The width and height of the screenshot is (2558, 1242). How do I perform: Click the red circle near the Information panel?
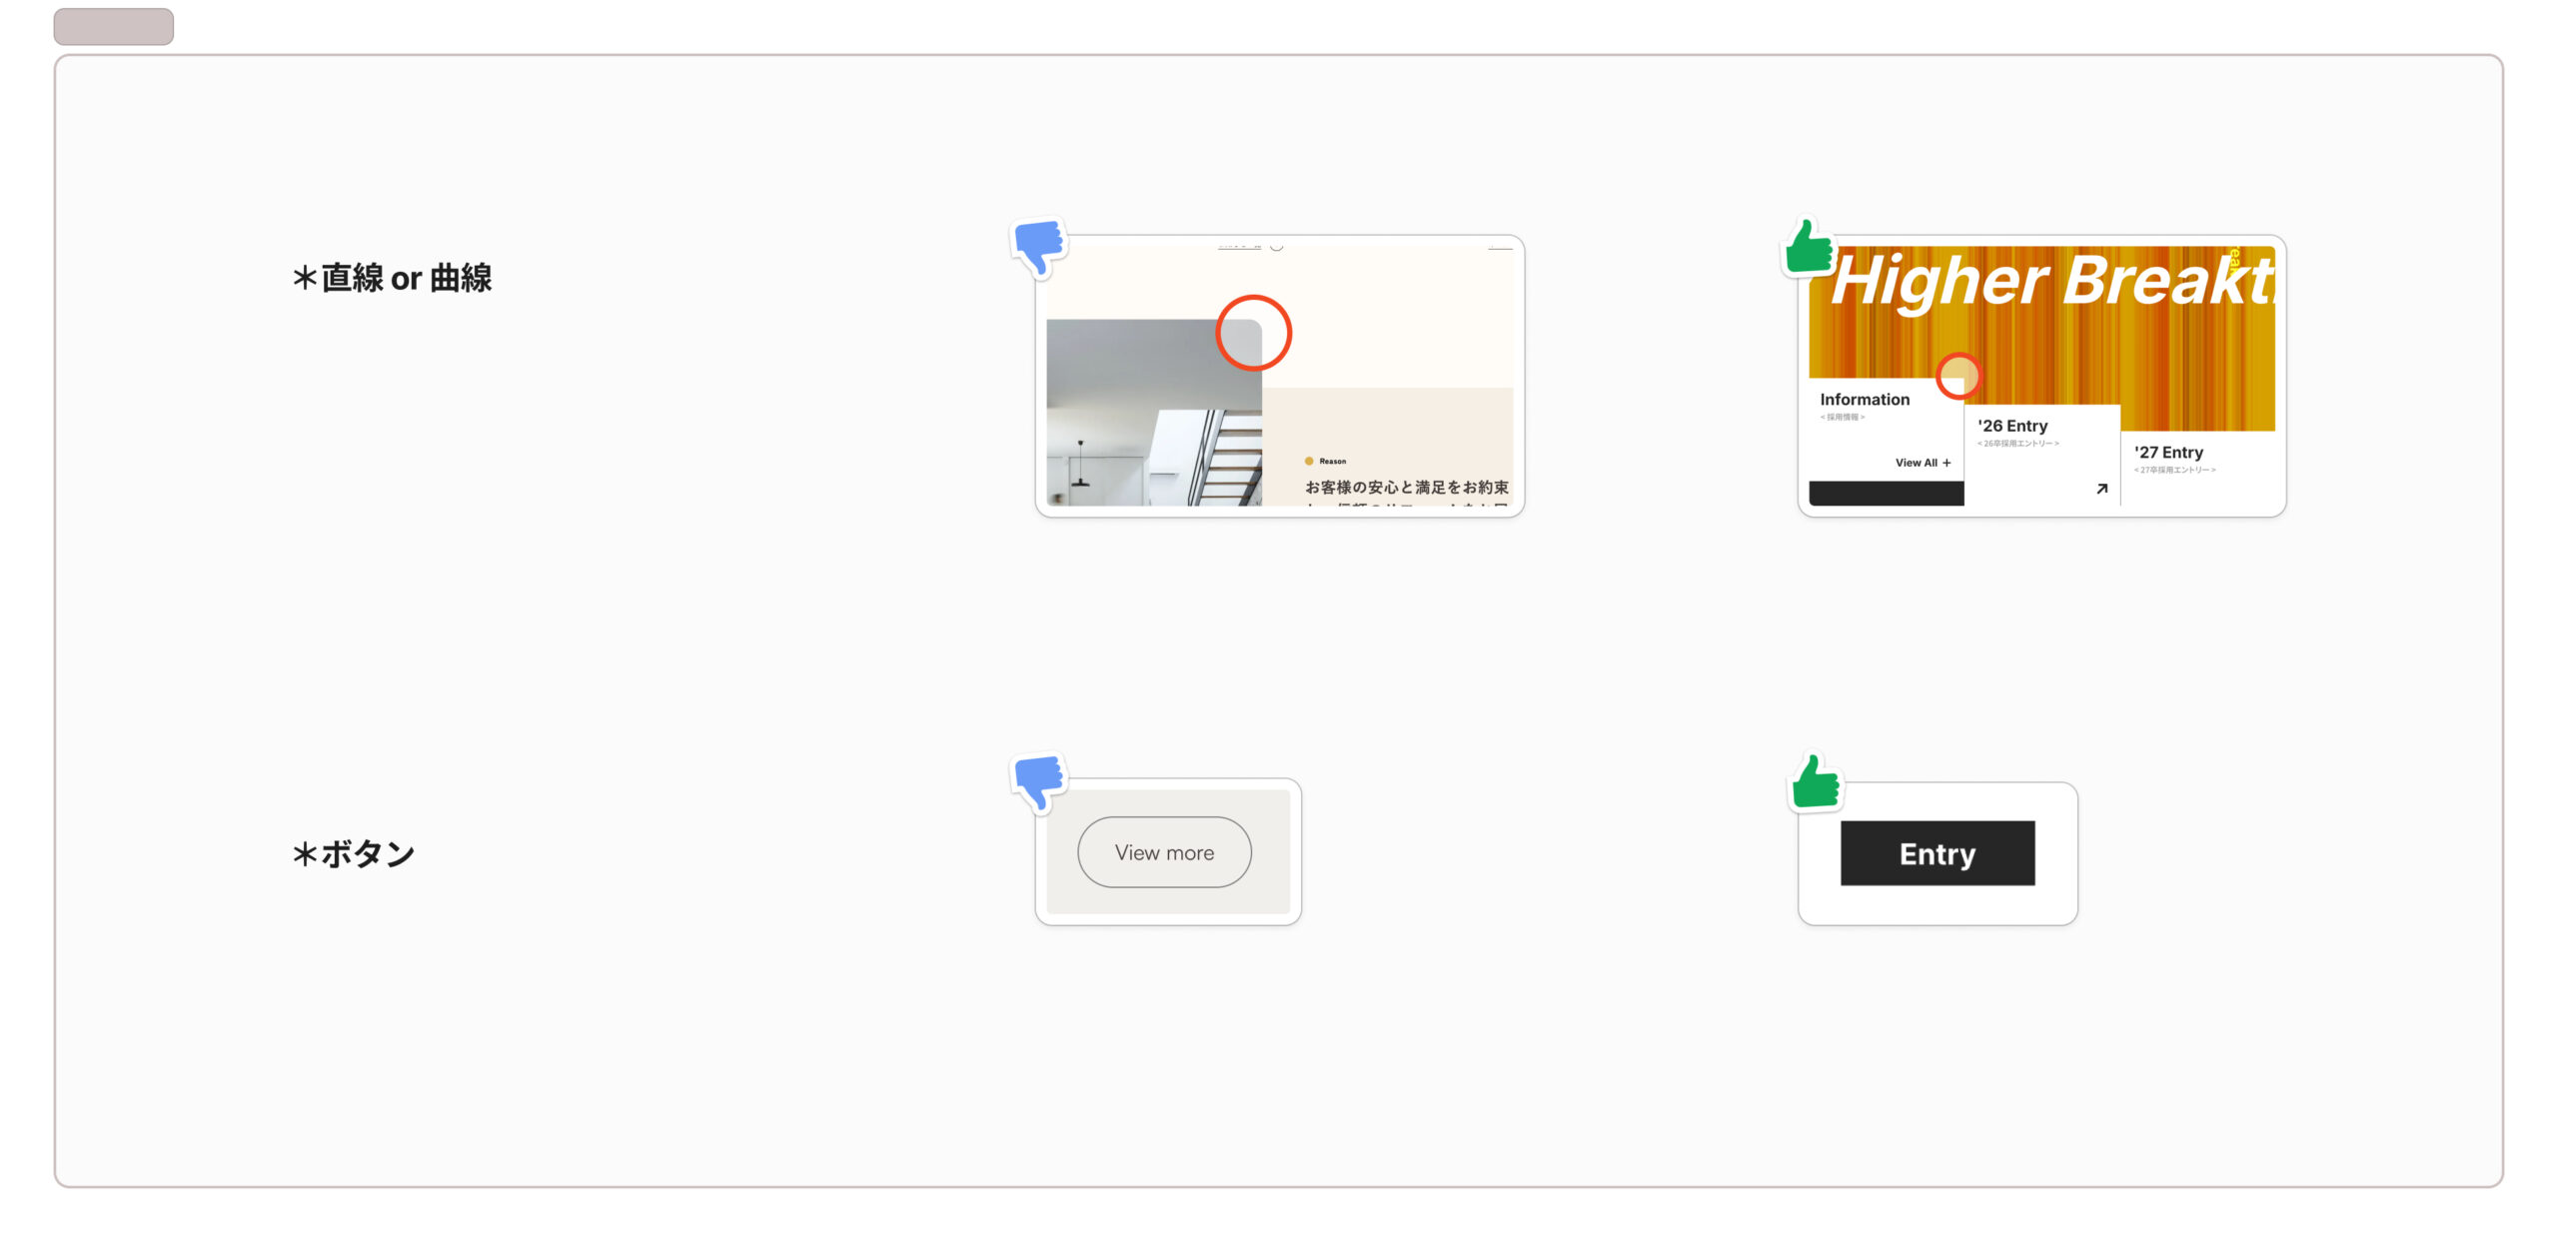point(1957,376)
